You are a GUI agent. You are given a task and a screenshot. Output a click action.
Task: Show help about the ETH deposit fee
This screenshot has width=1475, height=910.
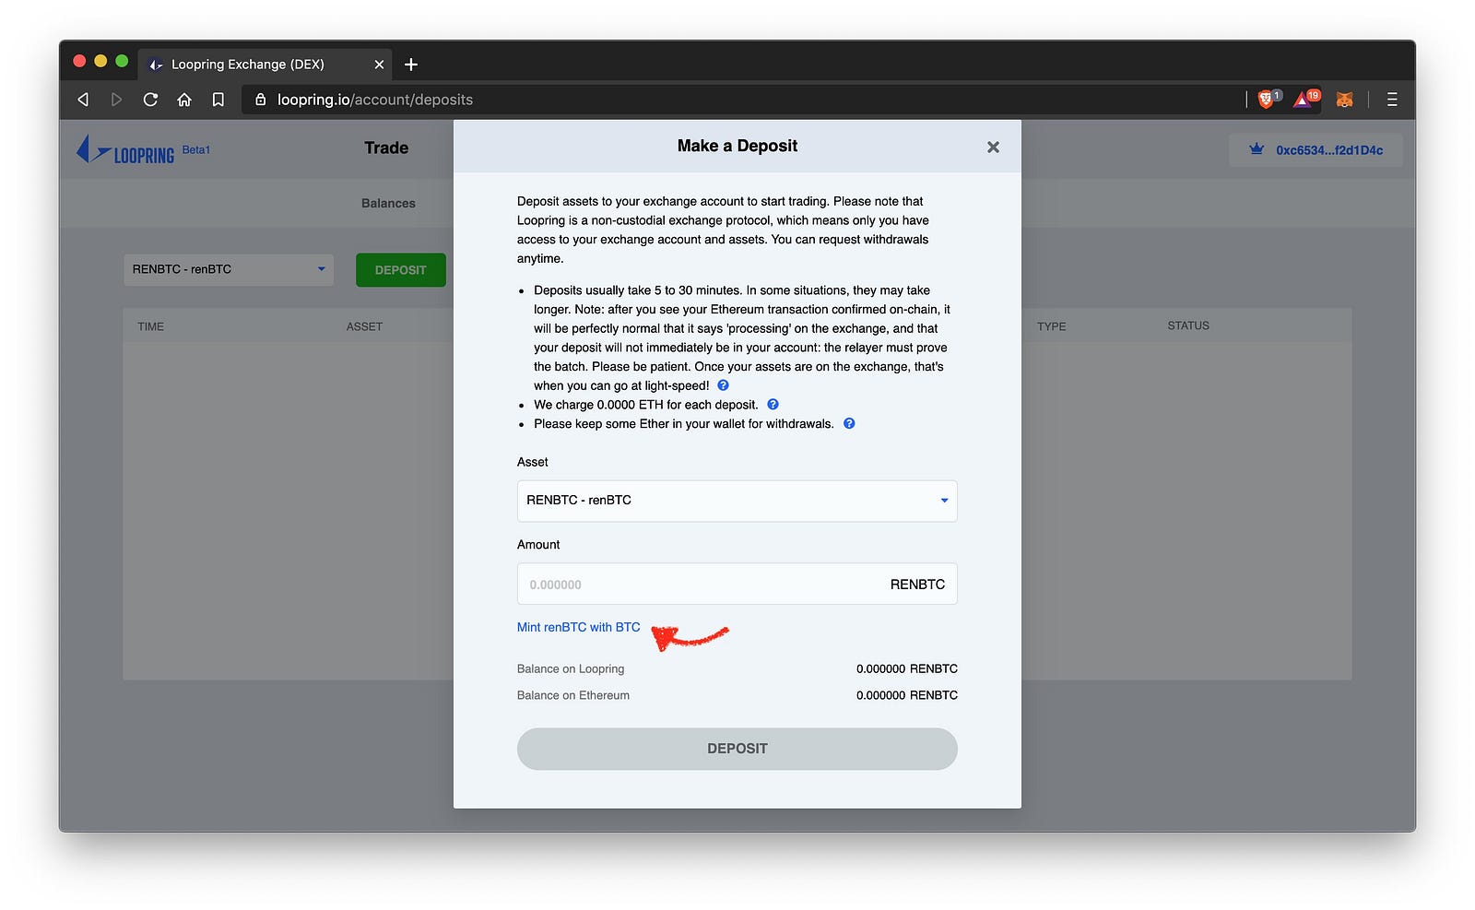773,405
